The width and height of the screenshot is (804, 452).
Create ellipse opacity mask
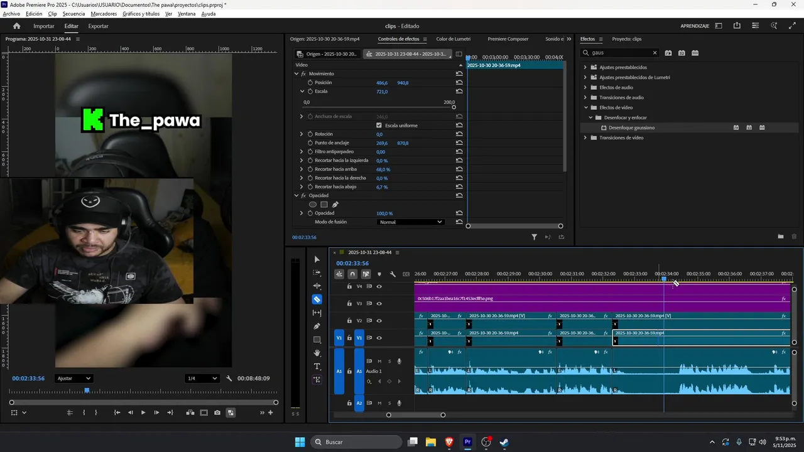(x=313, y=204)
